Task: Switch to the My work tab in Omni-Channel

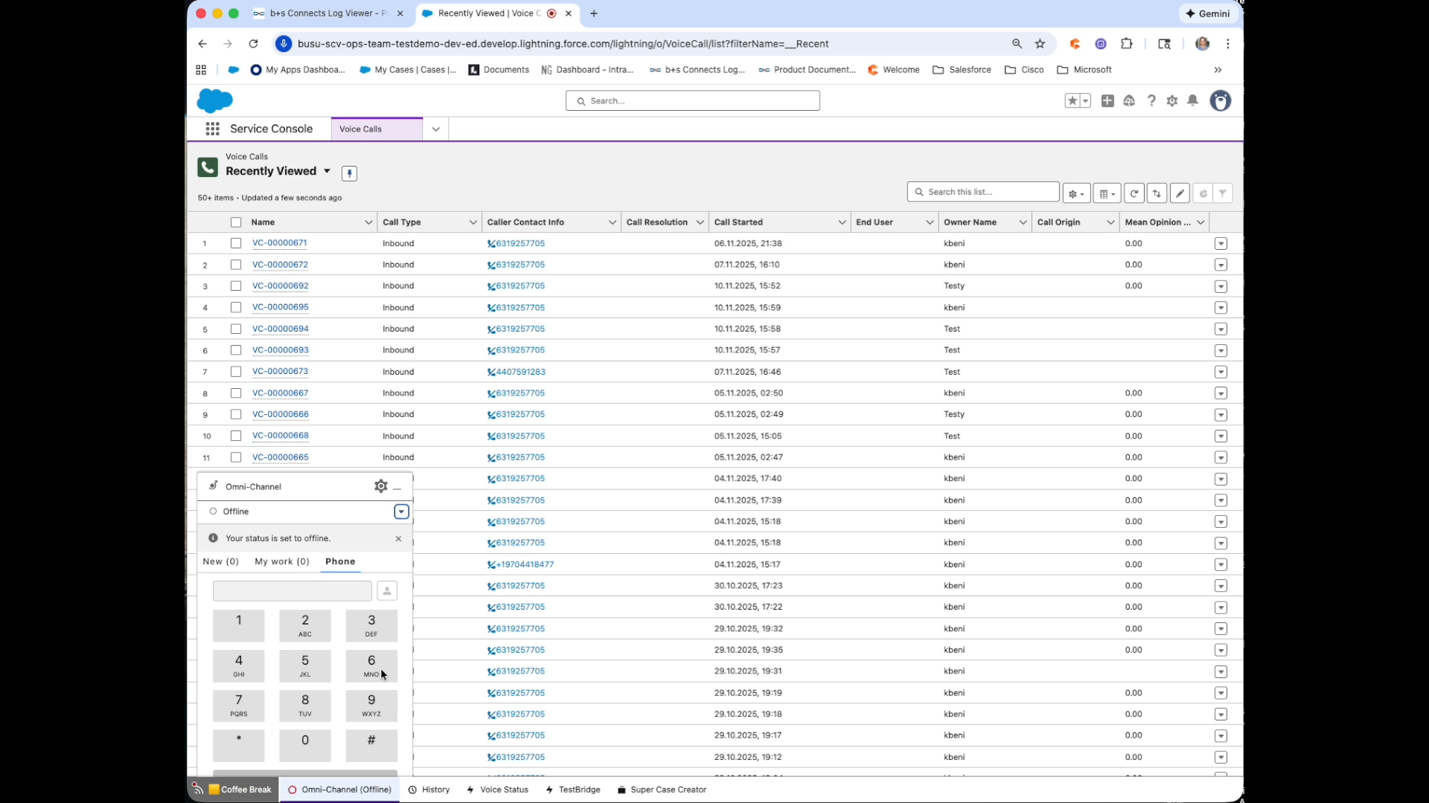Action: (281, 561)
